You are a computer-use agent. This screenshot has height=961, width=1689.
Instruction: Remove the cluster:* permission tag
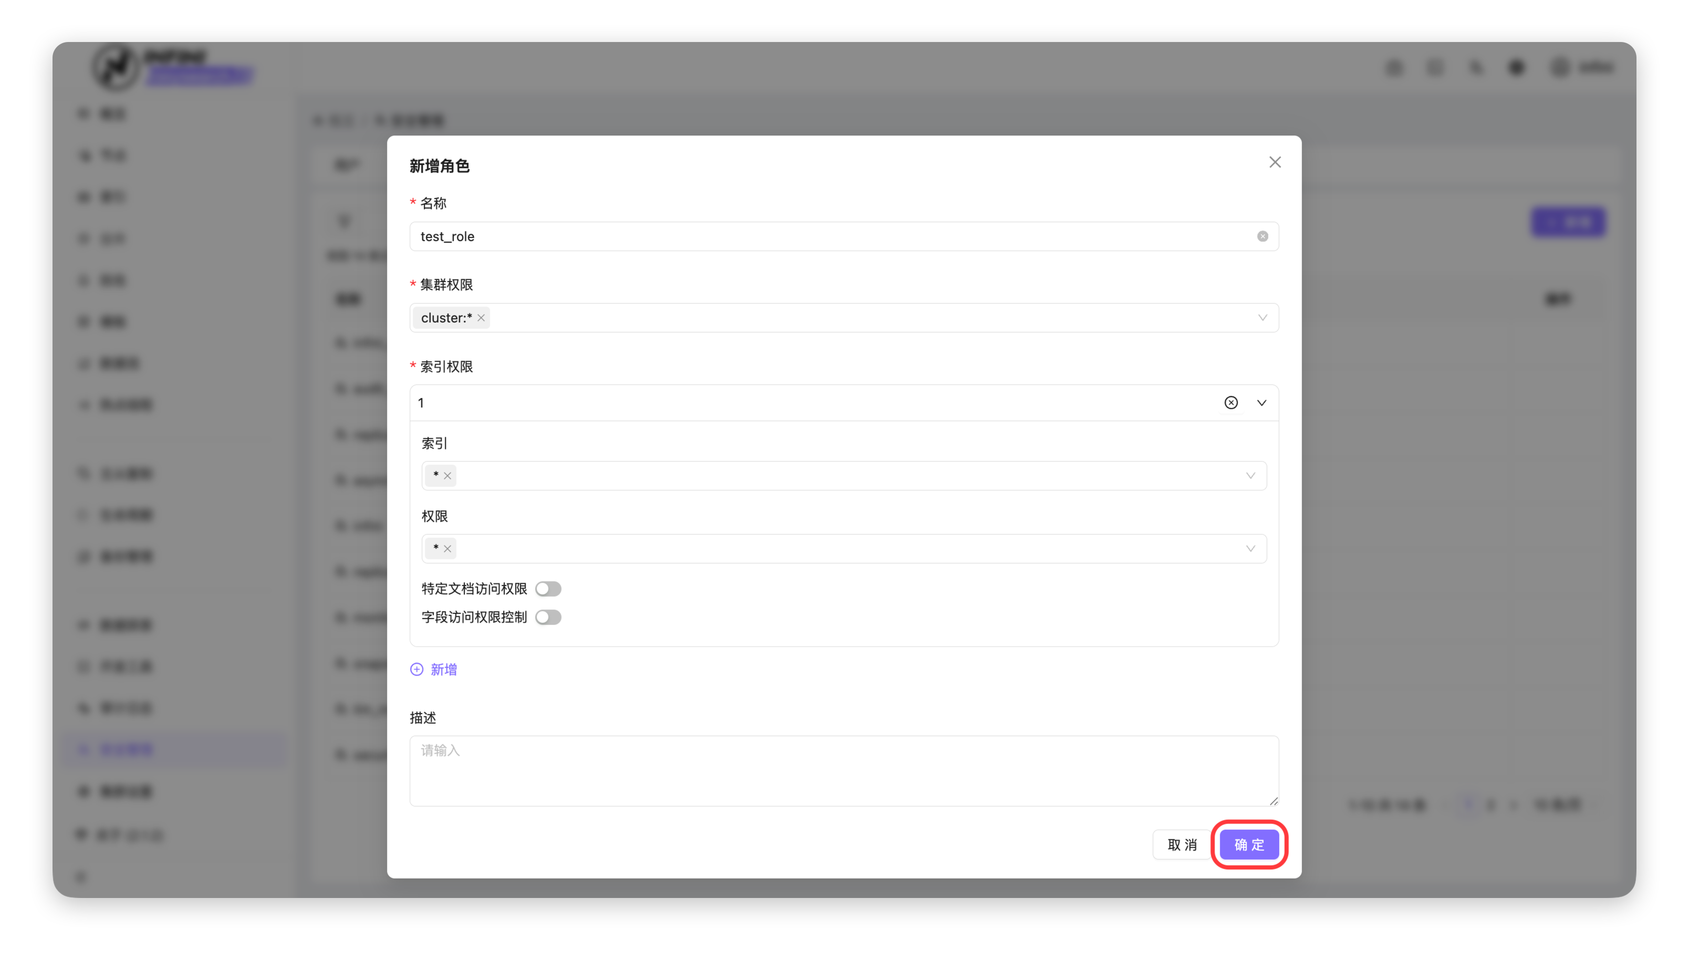(481, 318)
